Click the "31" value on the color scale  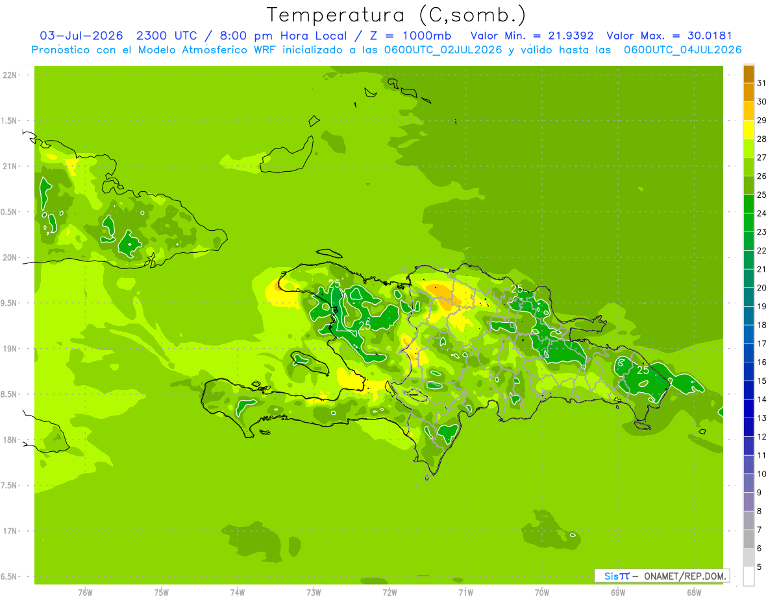point(762,83)
